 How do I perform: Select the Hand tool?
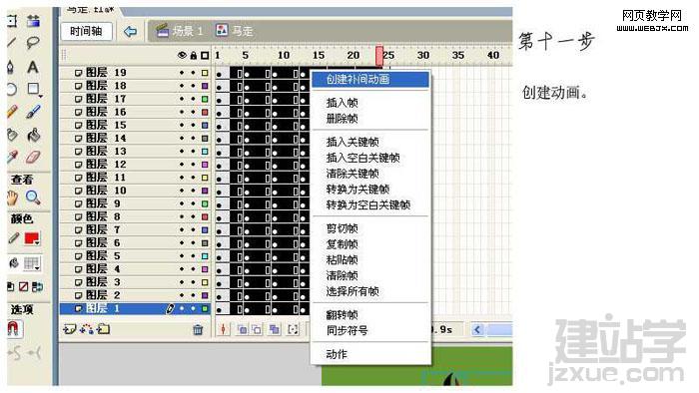pos(12,197)
